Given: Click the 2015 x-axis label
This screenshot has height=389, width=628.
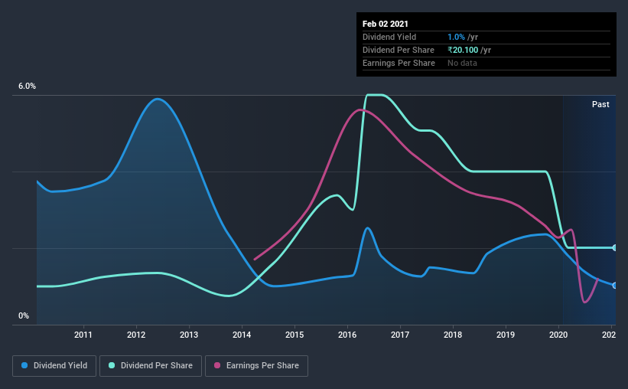Looking at the screenshot, I should pos(294,335).
